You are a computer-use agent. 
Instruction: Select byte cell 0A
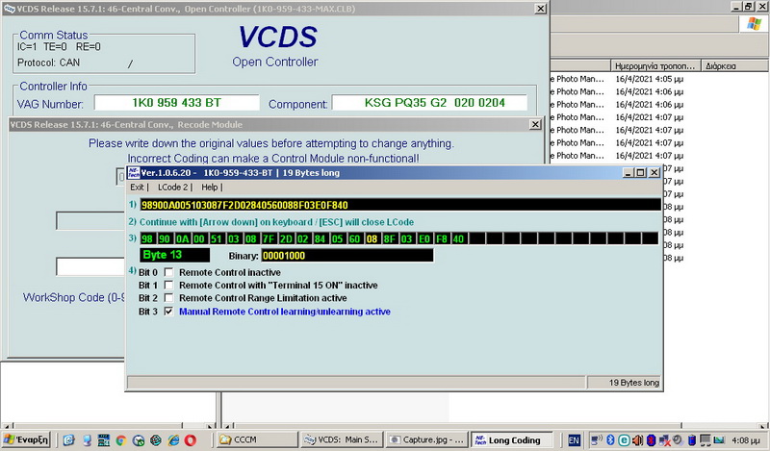coord(182,238)
